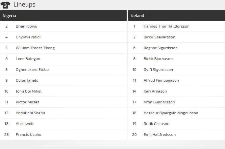Click the Lineups section heading
This screenshot has width=225, height=149.
coord(24,5)
